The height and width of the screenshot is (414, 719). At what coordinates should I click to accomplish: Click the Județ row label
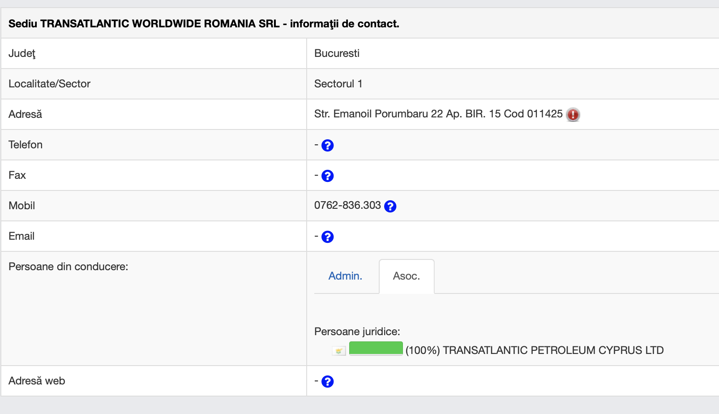coord(22,53)
